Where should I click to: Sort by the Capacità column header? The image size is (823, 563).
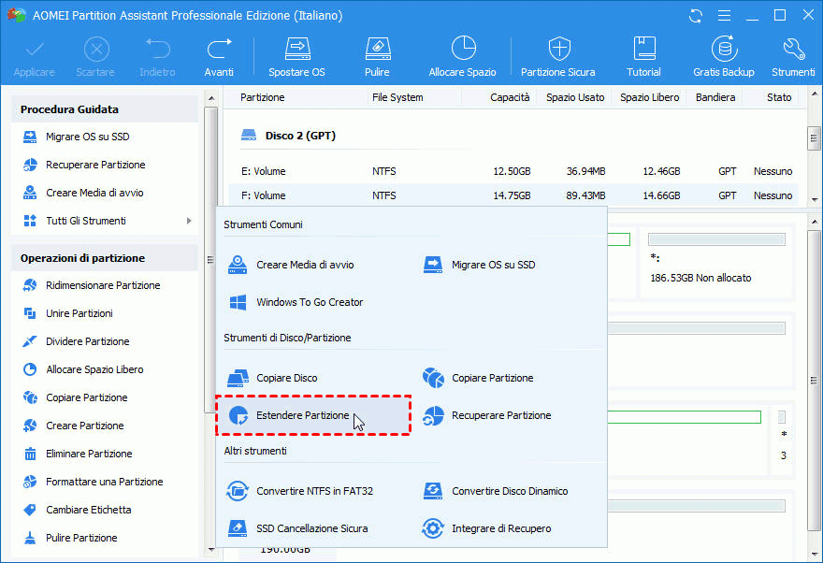point(510,97)
